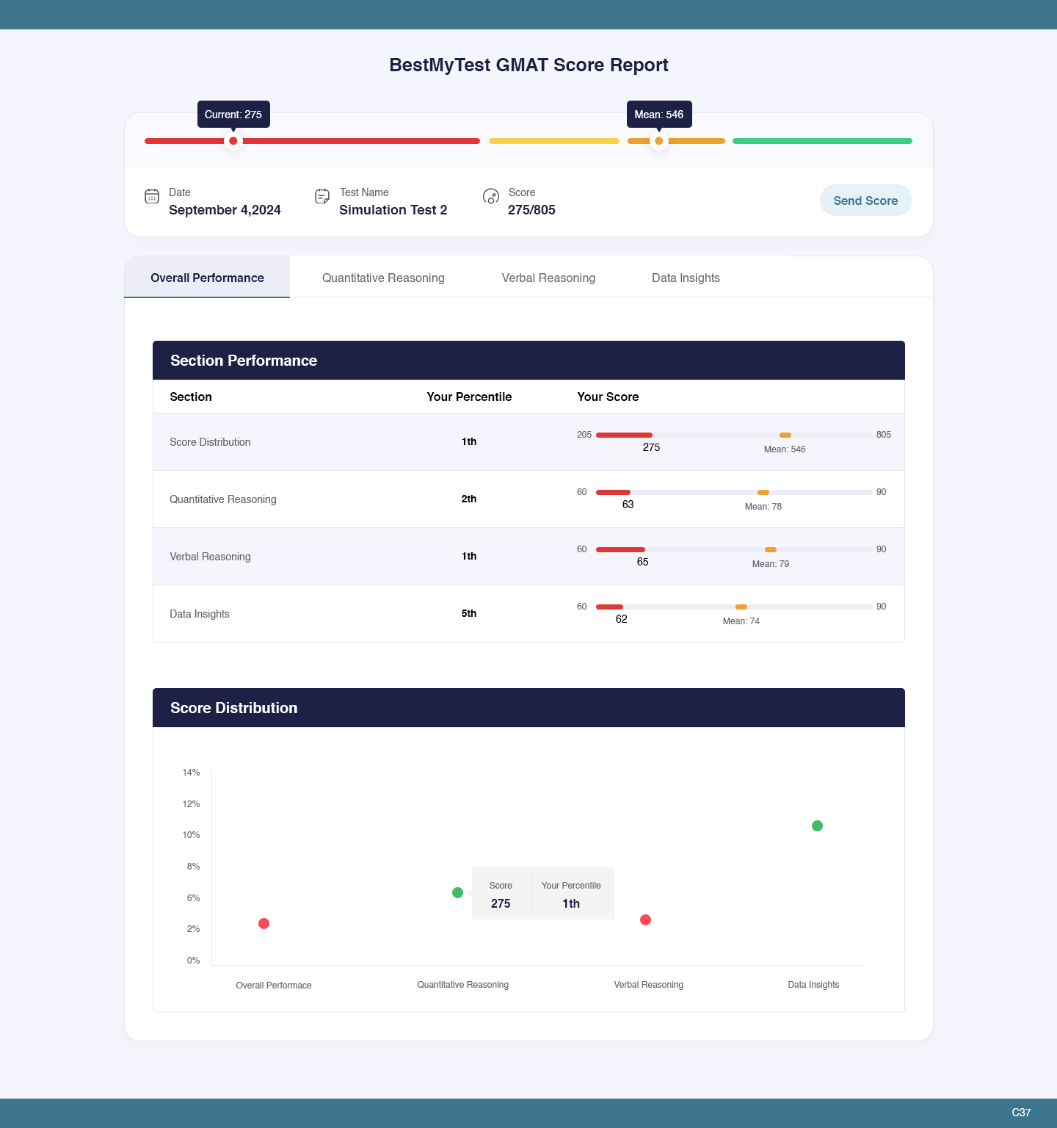This screenshot has width=1057, height=1128.
Task: Click the red dot above Overall Performace
Action: tap(264, 923)
